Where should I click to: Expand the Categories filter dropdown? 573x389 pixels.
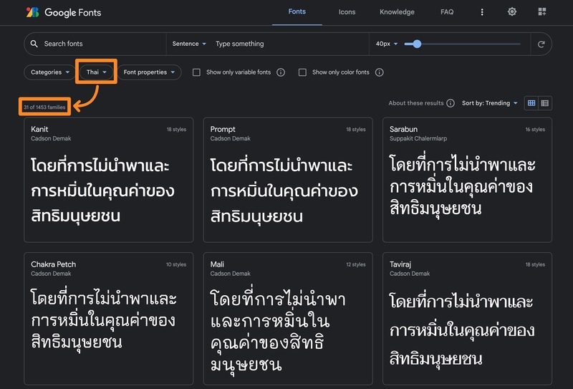pyautogui.click(x=50, y=72)
